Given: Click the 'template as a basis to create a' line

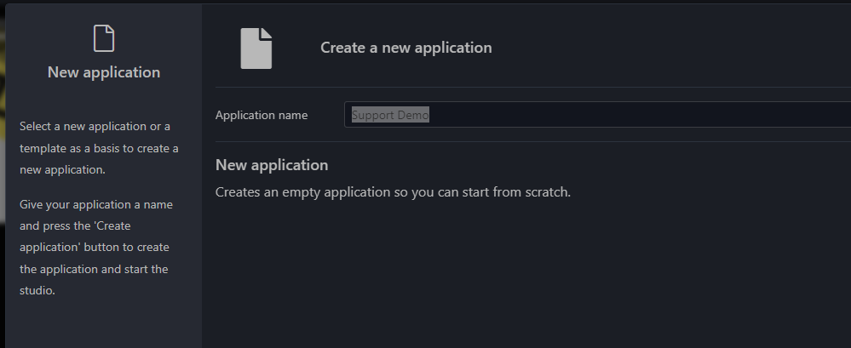Looking at the screenshot, I should 98,148.
